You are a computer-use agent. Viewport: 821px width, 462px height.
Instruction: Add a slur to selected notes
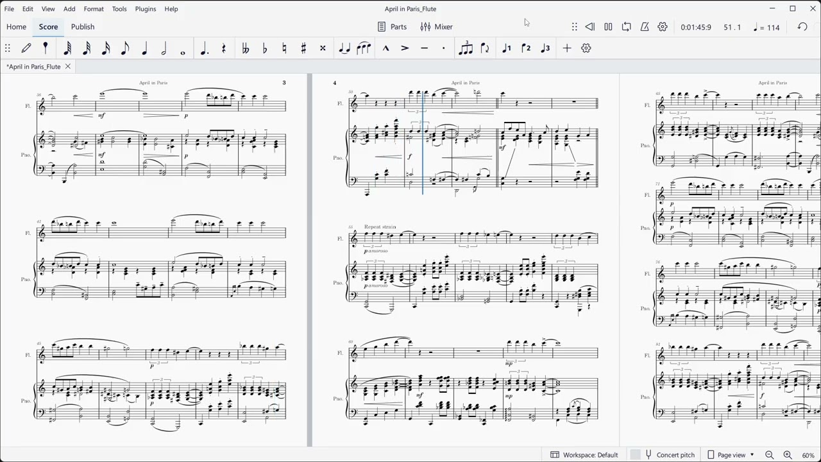coord(364,48)
